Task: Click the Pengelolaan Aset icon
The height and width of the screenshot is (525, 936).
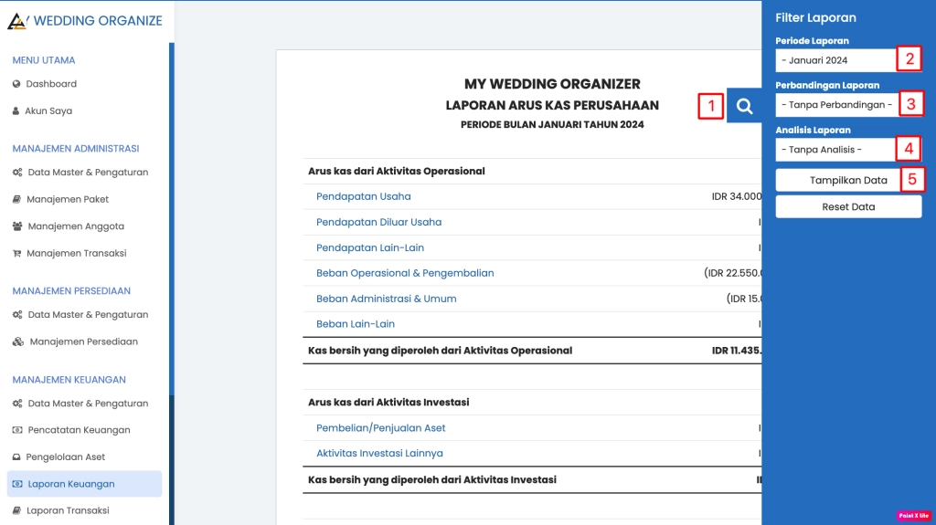Action: pyautogui.click(x=17, y=457)
